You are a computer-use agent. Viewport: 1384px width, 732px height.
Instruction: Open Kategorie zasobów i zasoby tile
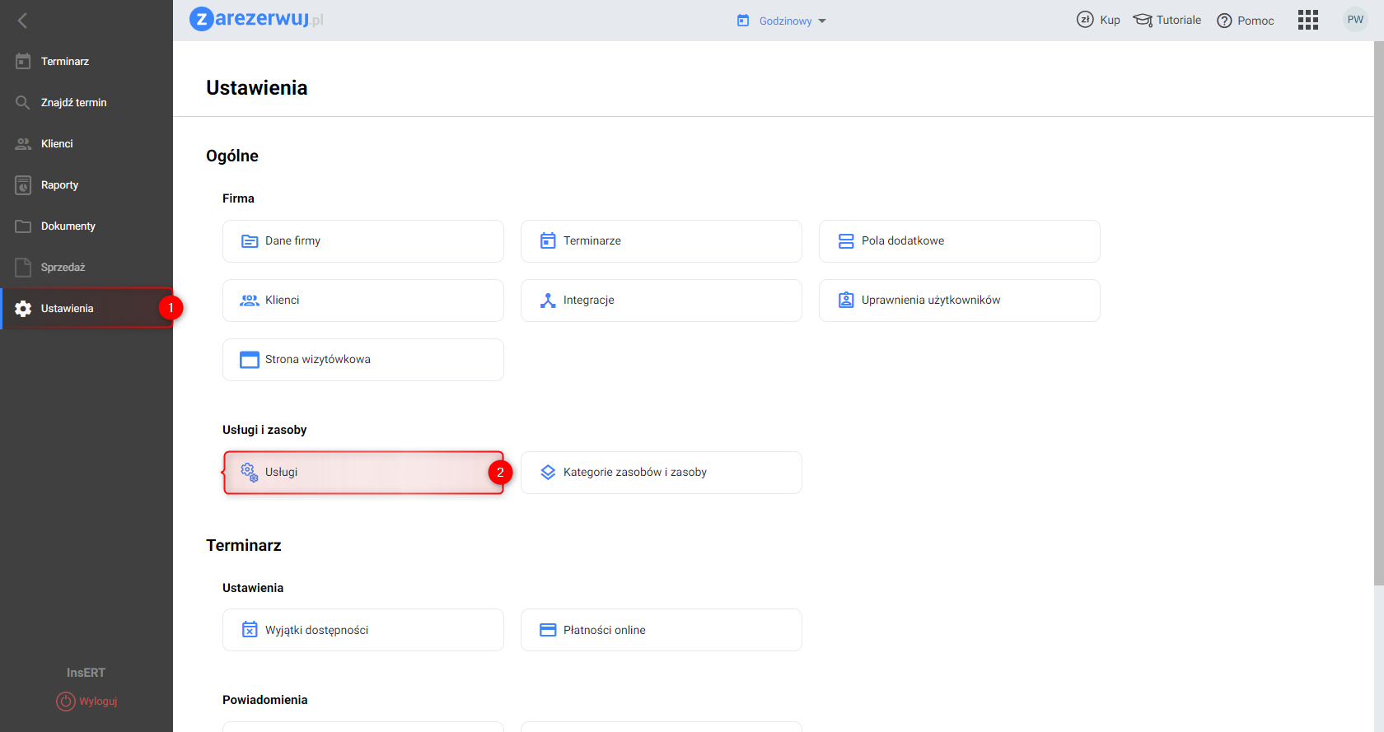click(661, 472)
